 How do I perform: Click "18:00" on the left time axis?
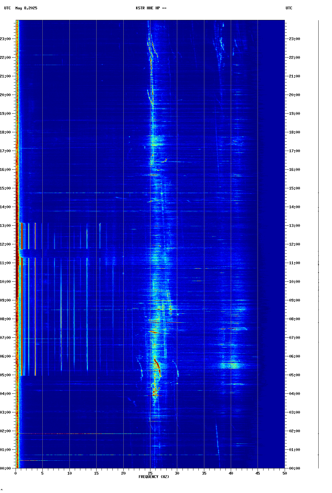coord(5,132)
